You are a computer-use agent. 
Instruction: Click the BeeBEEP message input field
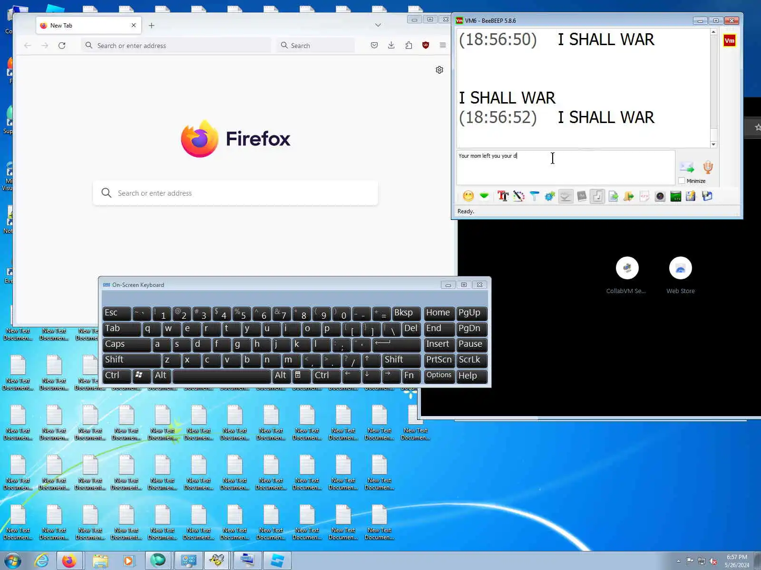(566, 168)
